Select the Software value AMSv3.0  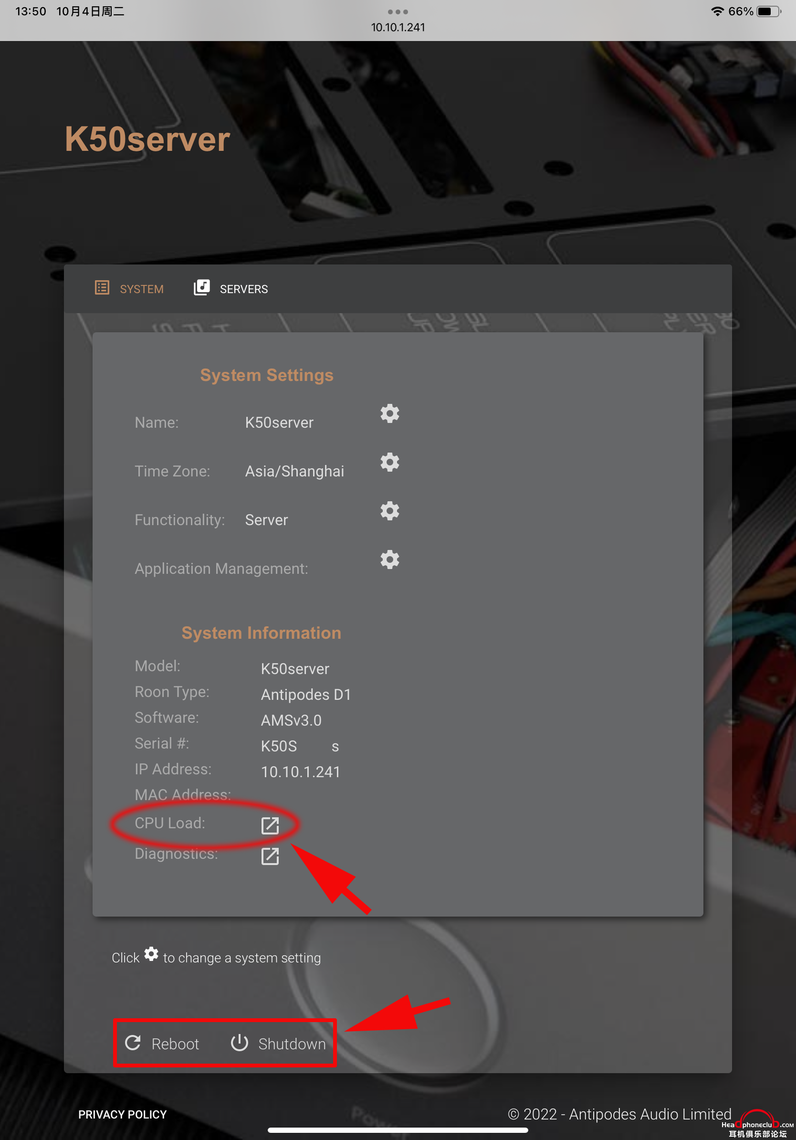coord(291,720)
